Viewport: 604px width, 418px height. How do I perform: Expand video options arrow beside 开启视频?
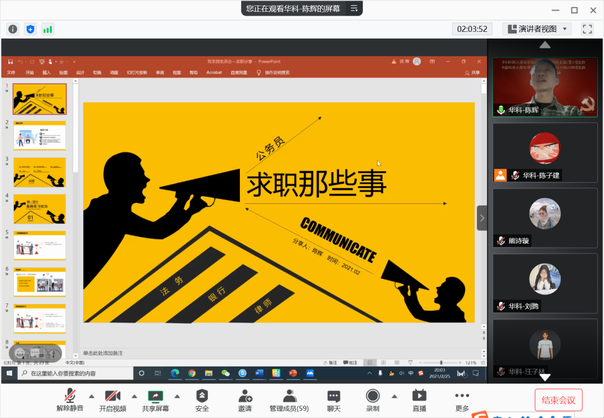click(134, 396)
